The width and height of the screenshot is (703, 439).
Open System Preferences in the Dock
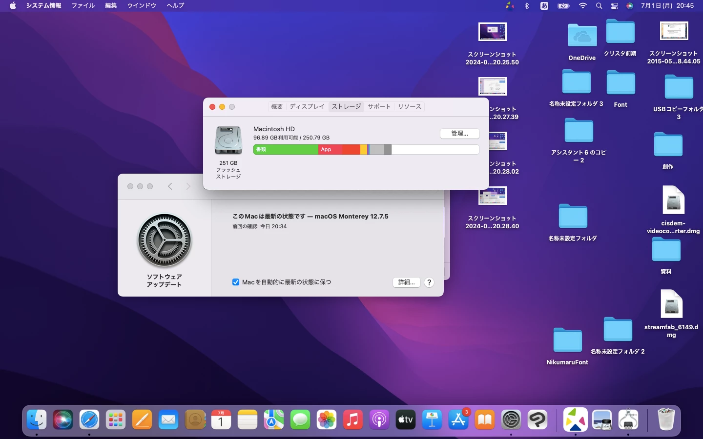coord(511,419)
